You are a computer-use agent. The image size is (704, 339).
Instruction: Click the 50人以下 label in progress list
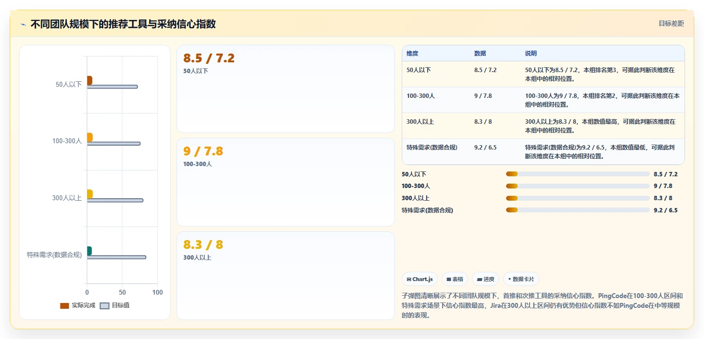[x=414, y=174]
